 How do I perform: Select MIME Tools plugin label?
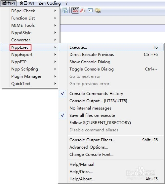(23, 25)
